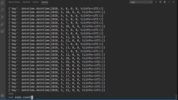Open the terminal selector '2: py' dropdown

click(x=141, y=2)
